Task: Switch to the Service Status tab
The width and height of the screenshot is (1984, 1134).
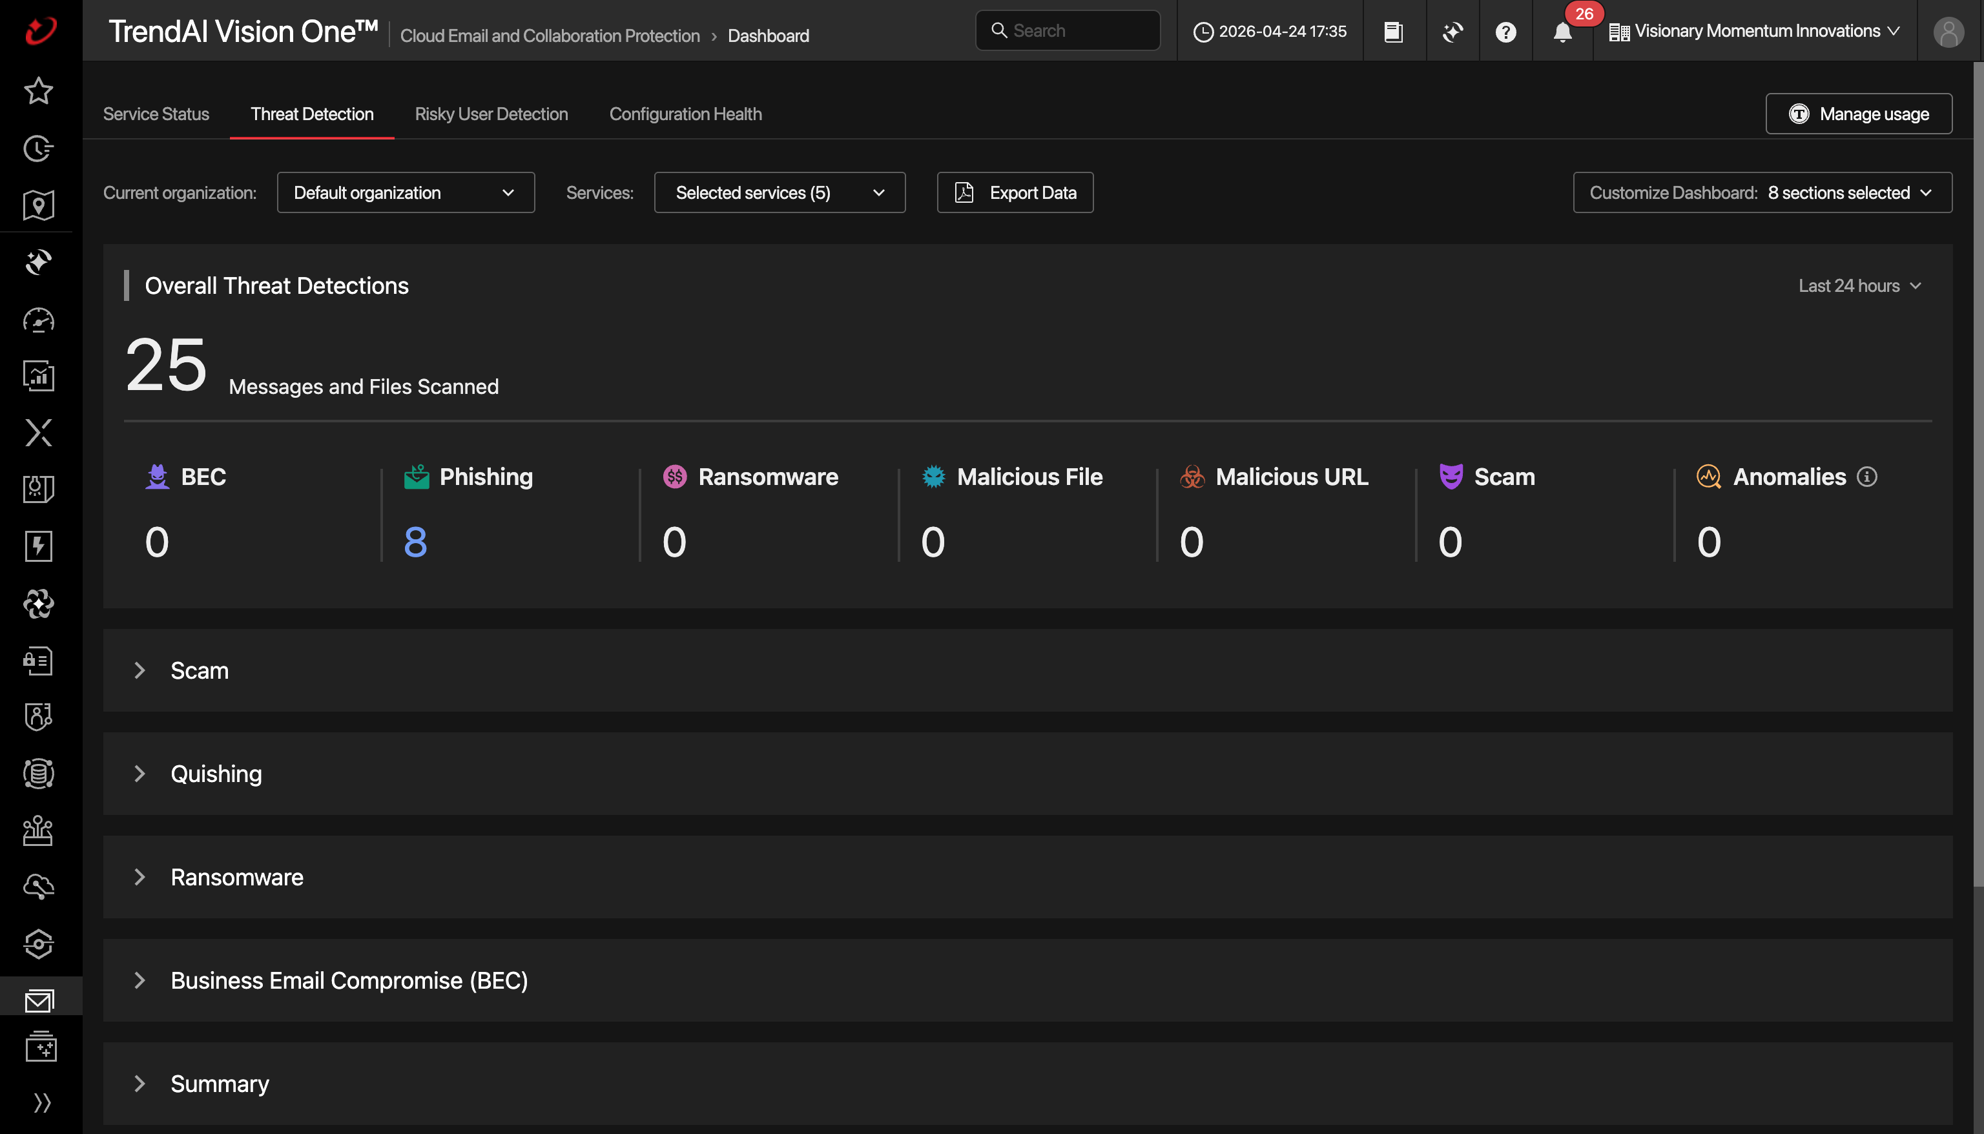Action: point(156,114)
